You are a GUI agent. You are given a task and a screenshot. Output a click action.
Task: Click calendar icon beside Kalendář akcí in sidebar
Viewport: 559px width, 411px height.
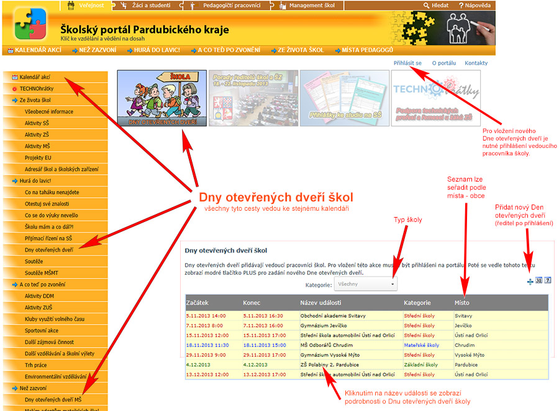click(x=15, y=77)
